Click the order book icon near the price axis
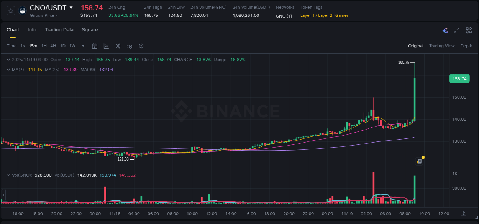The image size is (479, 224). click(x=419, y=161)
